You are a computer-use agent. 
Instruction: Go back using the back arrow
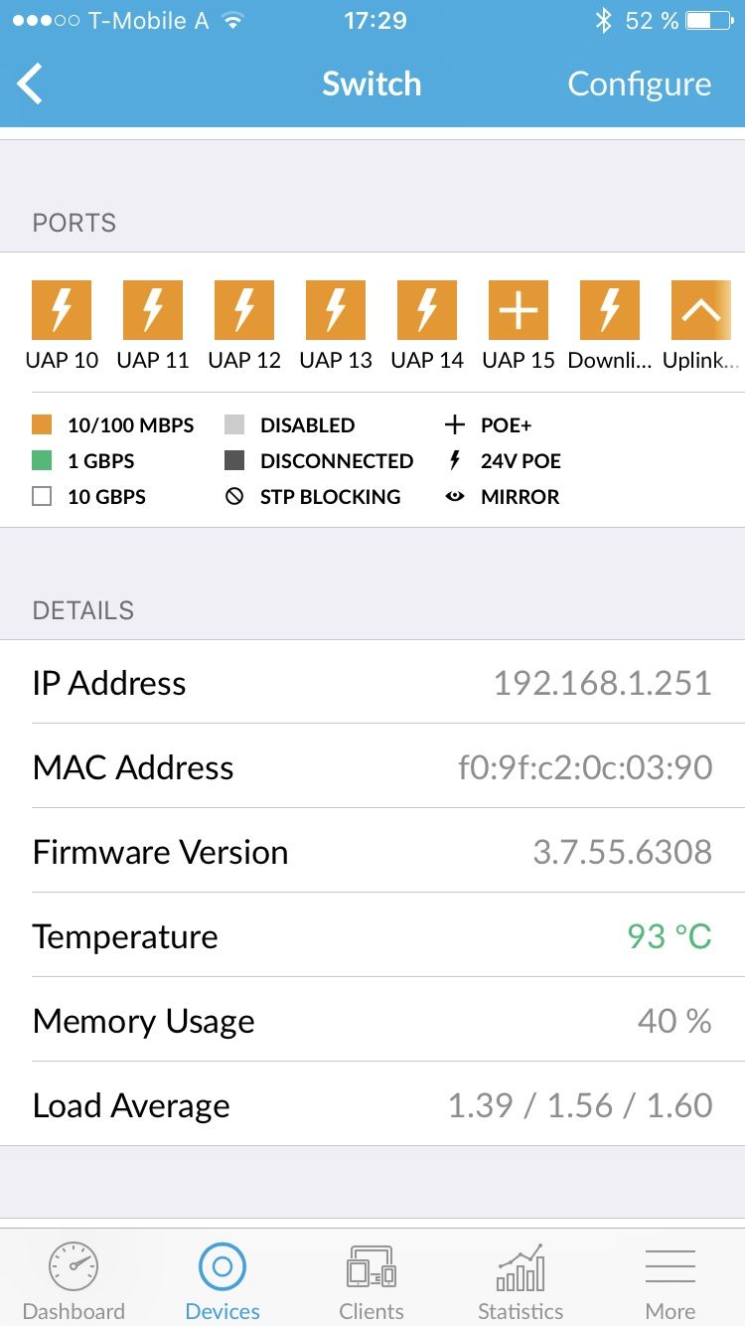pos(32,84)
